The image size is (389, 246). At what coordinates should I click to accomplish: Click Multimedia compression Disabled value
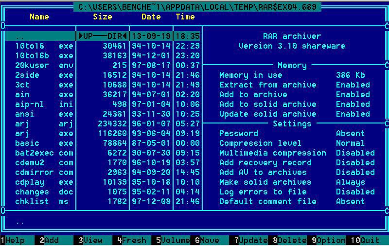click(355, 153)
